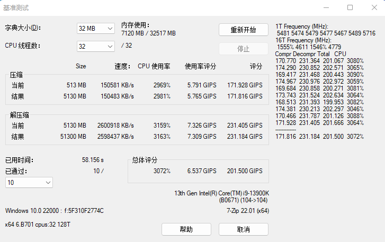Image resolution: width=385 pixels, height=242 pixels.
Task: Maximize the benchmark window
Action: [x=350, y=7]
